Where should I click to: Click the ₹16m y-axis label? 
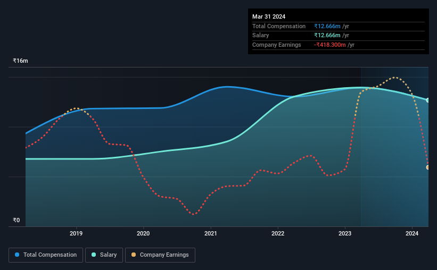tap(20, 61)
